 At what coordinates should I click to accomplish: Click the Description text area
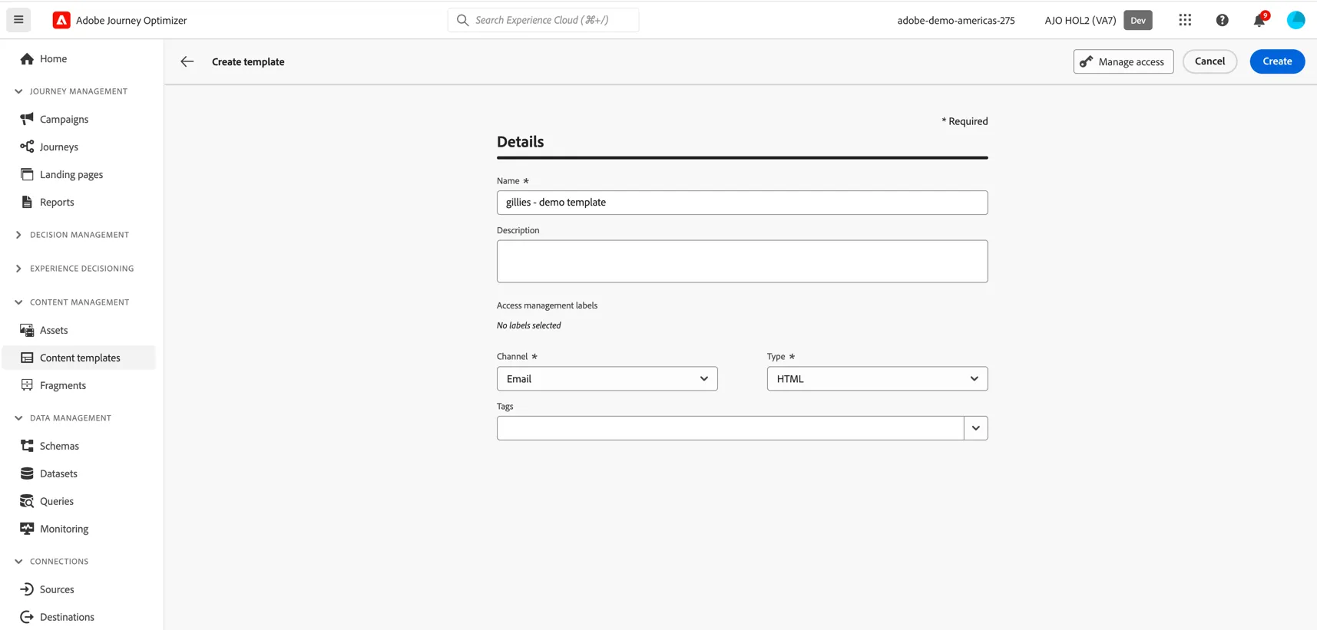click(x=742, y=262)
